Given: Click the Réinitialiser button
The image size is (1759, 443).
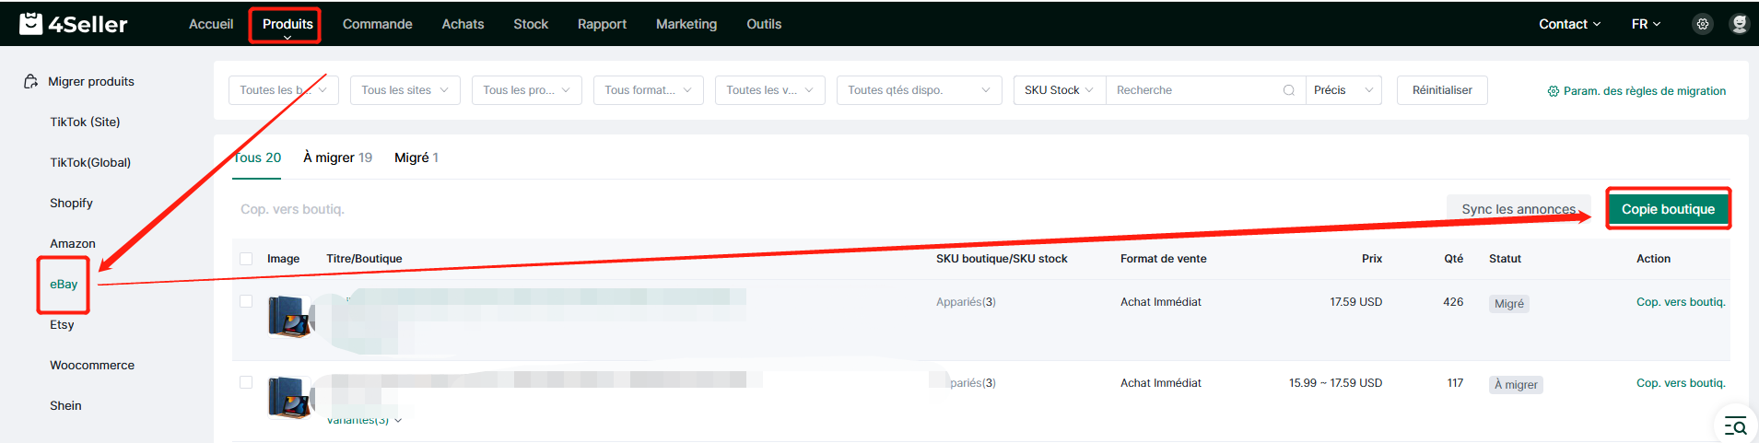Looking at the screenshot, I should click(1442, 90).
